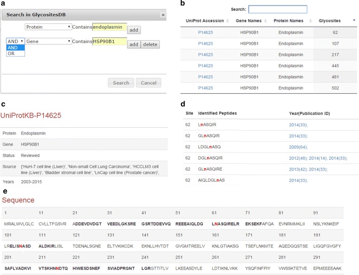Viewport: 359px width, 275px height.
Task: Open publication link 2009(64)
Action: (298, 147)
